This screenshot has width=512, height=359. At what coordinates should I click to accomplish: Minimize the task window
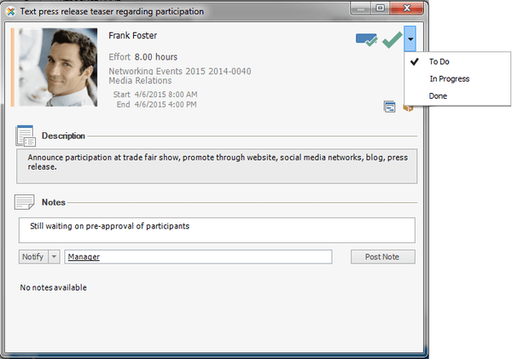pos(360,9)
